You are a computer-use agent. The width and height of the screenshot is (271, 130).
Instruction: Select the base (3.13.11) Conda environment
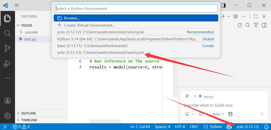point(136,46)
